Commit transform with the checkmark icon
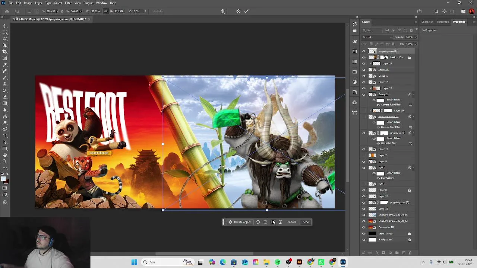Screen dimensions: 477x268 246,11
